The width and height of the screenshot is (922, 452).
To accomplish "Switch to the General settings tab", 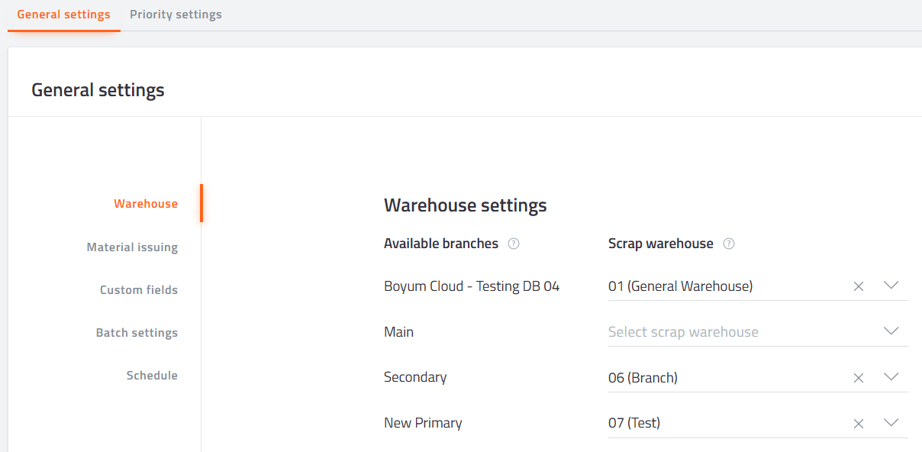I will (63, 15).
